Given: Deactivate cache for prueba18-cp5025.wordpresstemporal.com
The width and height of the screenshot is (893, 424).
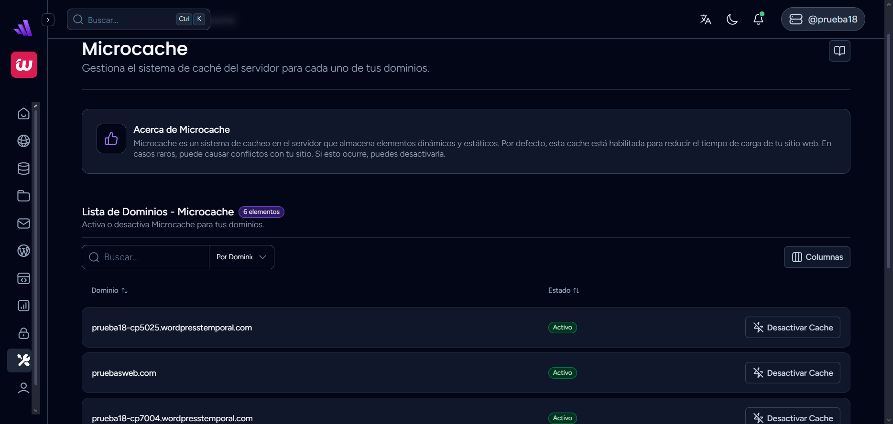Looking at the screenshot, I should pos(793,328).
